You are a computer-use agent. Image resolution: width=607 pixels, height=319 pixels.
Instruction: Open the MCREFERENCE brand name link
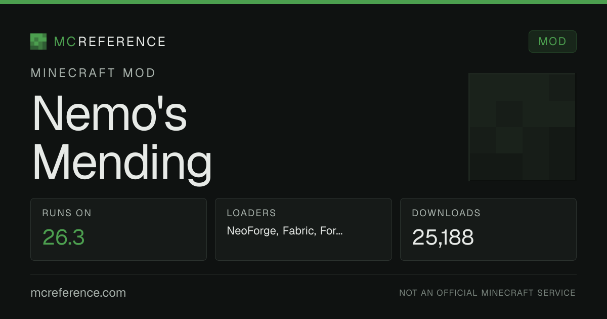point(110,42)
